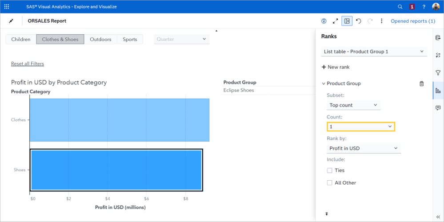Open the Filters pane icon
Viewport: 444px width, 222px height.
pyautogui.click(x=438, y=73)
